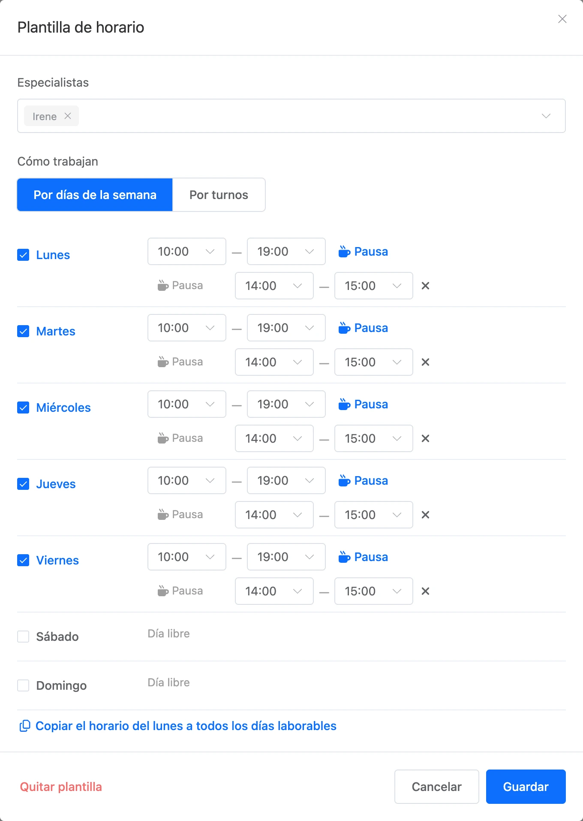Switch to Por turnos tab
The height and width of the screenshot is (821, 583).
(219, 195)
